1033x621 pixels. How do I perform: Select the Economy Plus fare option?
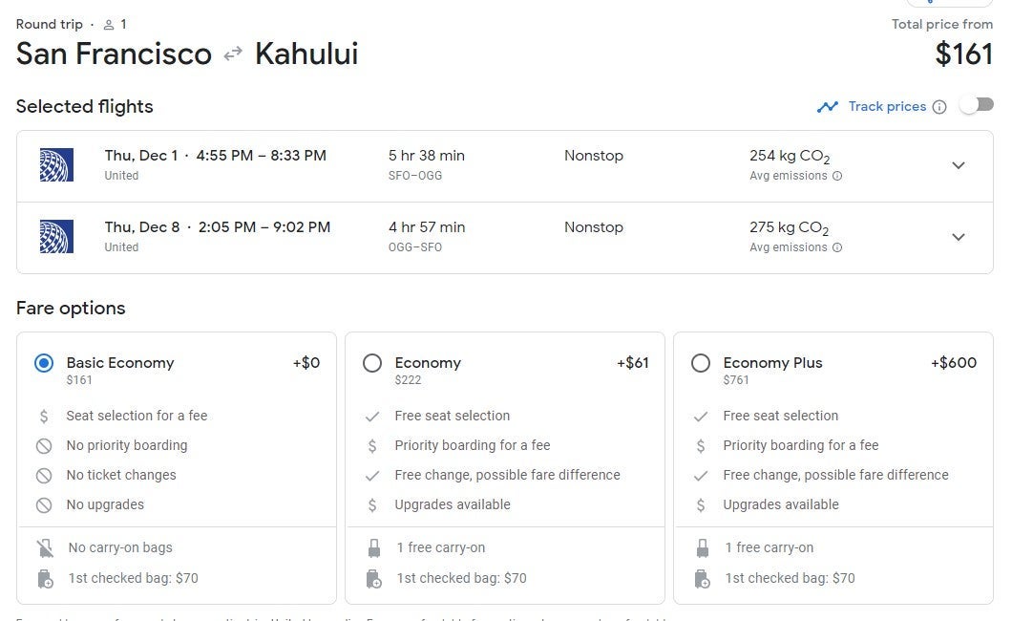coord(701,363)
